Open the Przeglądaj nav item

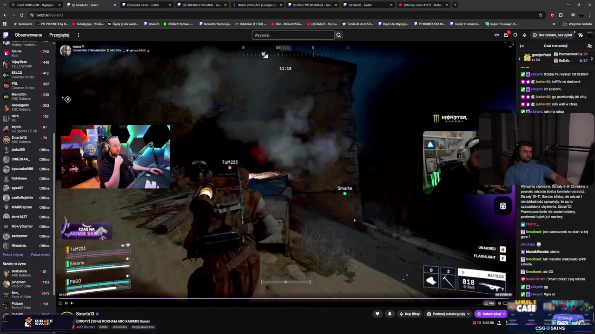tap(59, 35)
